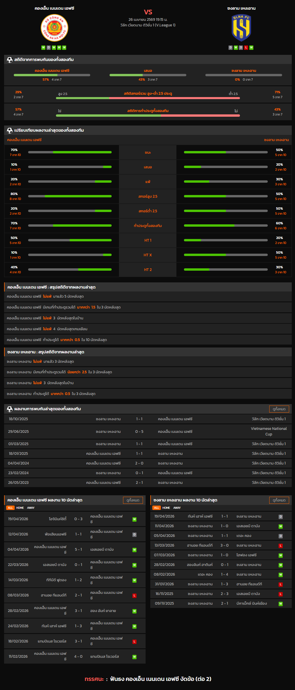Click soccer ball icon beside head-to-head stats header
295x690 pixels.
click(x=10, y=60)
